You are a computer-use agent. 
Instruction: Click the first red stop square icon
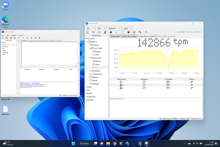[x=111, y=32]
